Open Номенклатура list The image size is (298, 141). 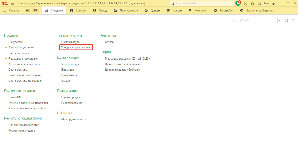point(70,42)
